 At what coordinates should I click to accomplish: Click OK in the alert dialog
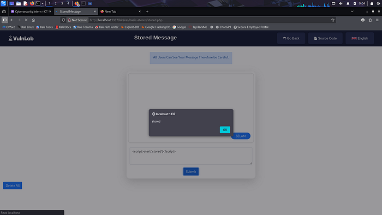click(x=225, y=130)
